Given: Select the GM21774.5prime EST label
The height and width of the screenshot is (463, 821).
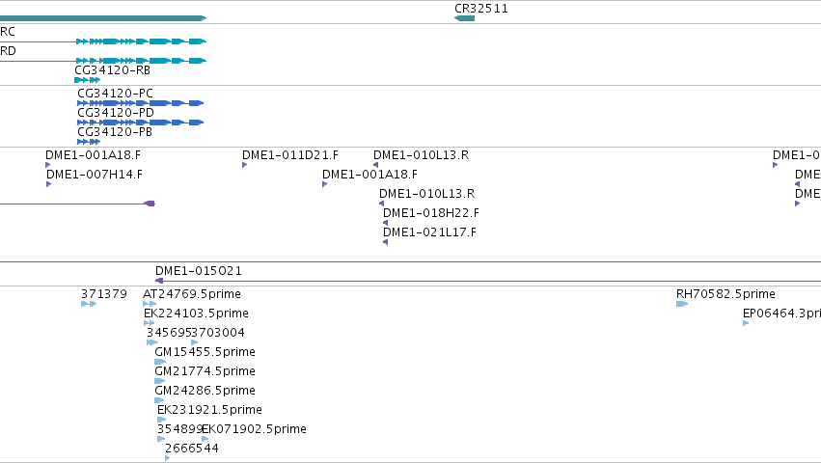Looking at the screenshot, I should [x=205, y=370].
